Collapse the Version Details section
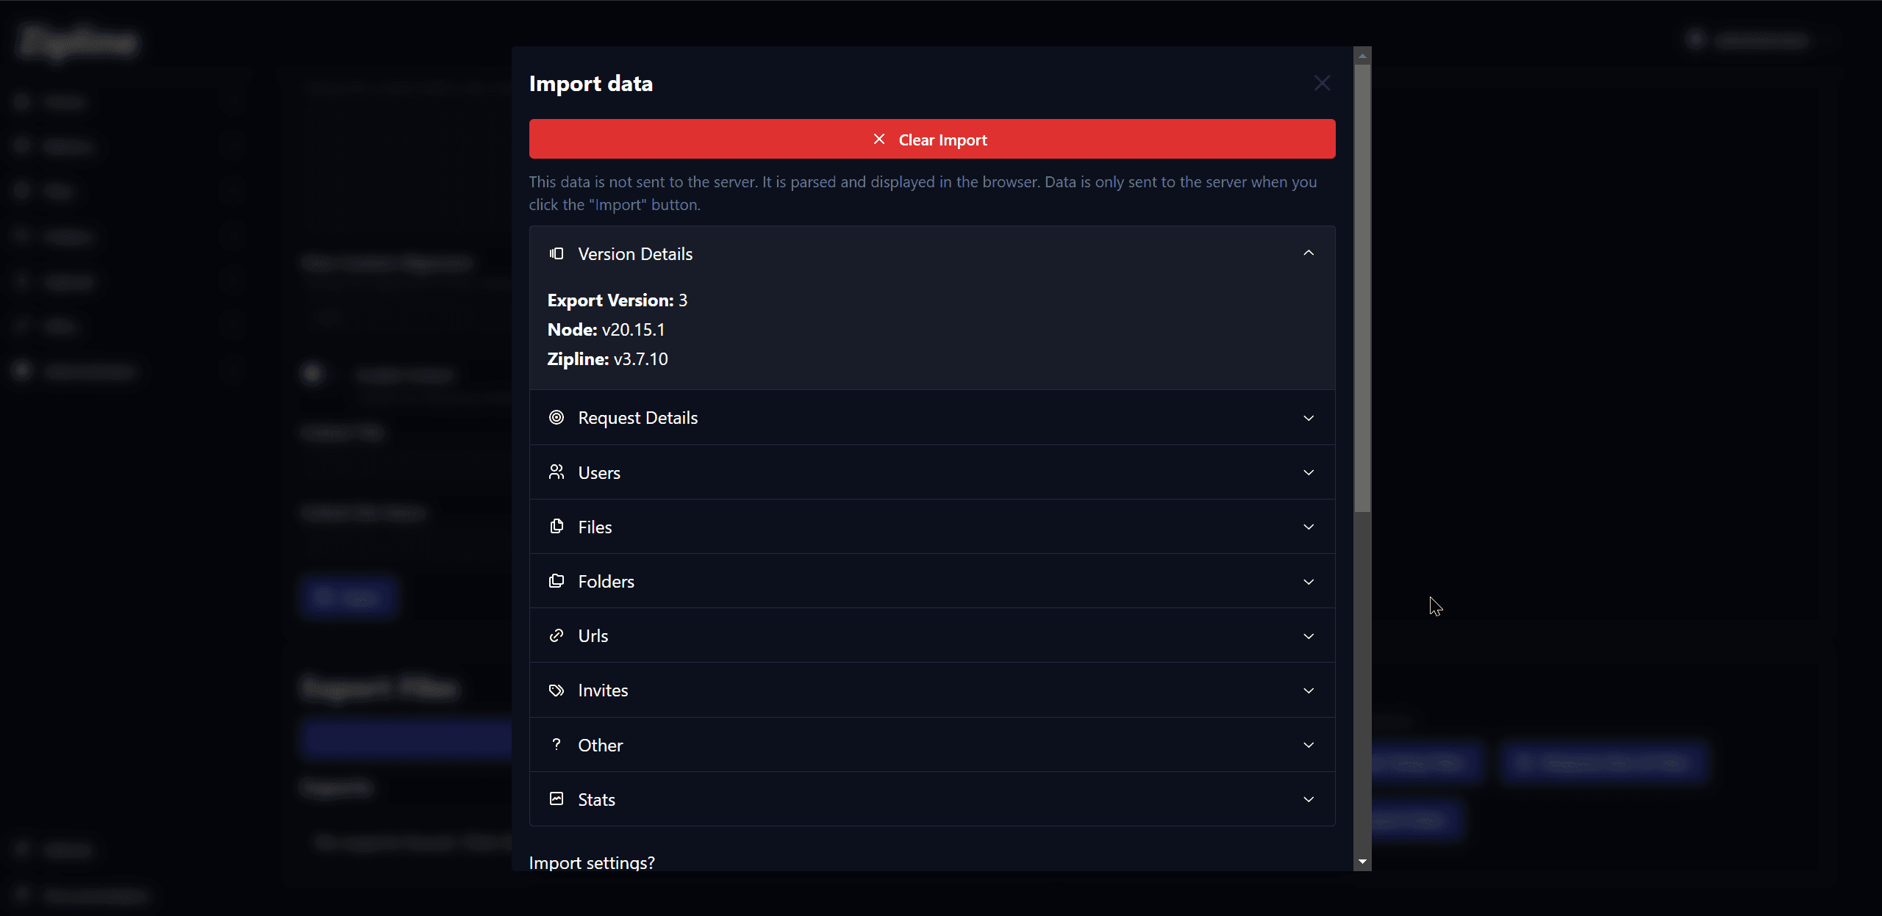Viewport: 1882px width, 916px height. 1309,253
